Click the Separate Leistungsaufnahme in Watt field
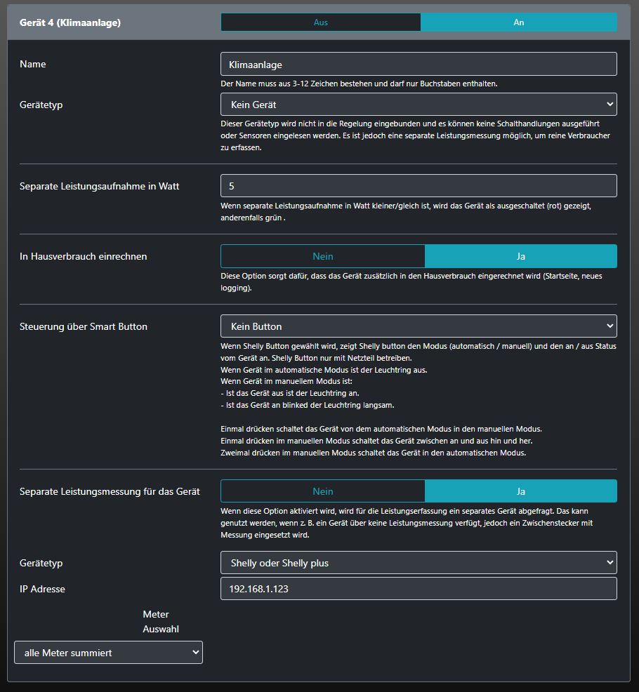The height and width of the screenshot is (692, 639). pos(419,186)
